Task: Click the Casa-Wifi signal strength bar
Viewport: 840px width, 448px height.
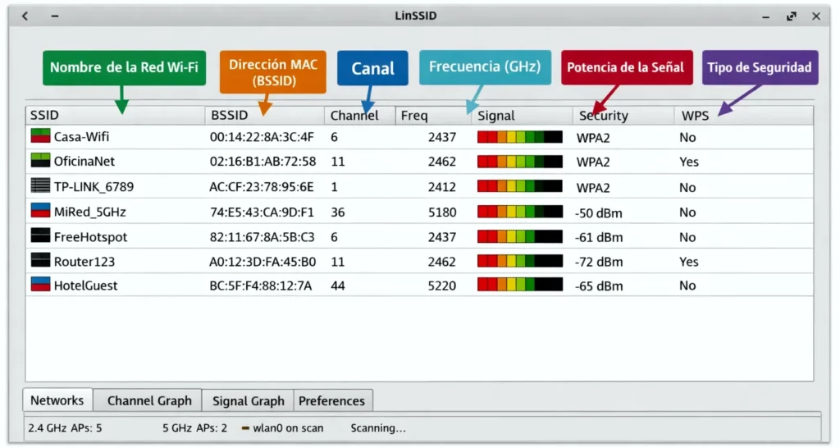Action: (519, 137)
